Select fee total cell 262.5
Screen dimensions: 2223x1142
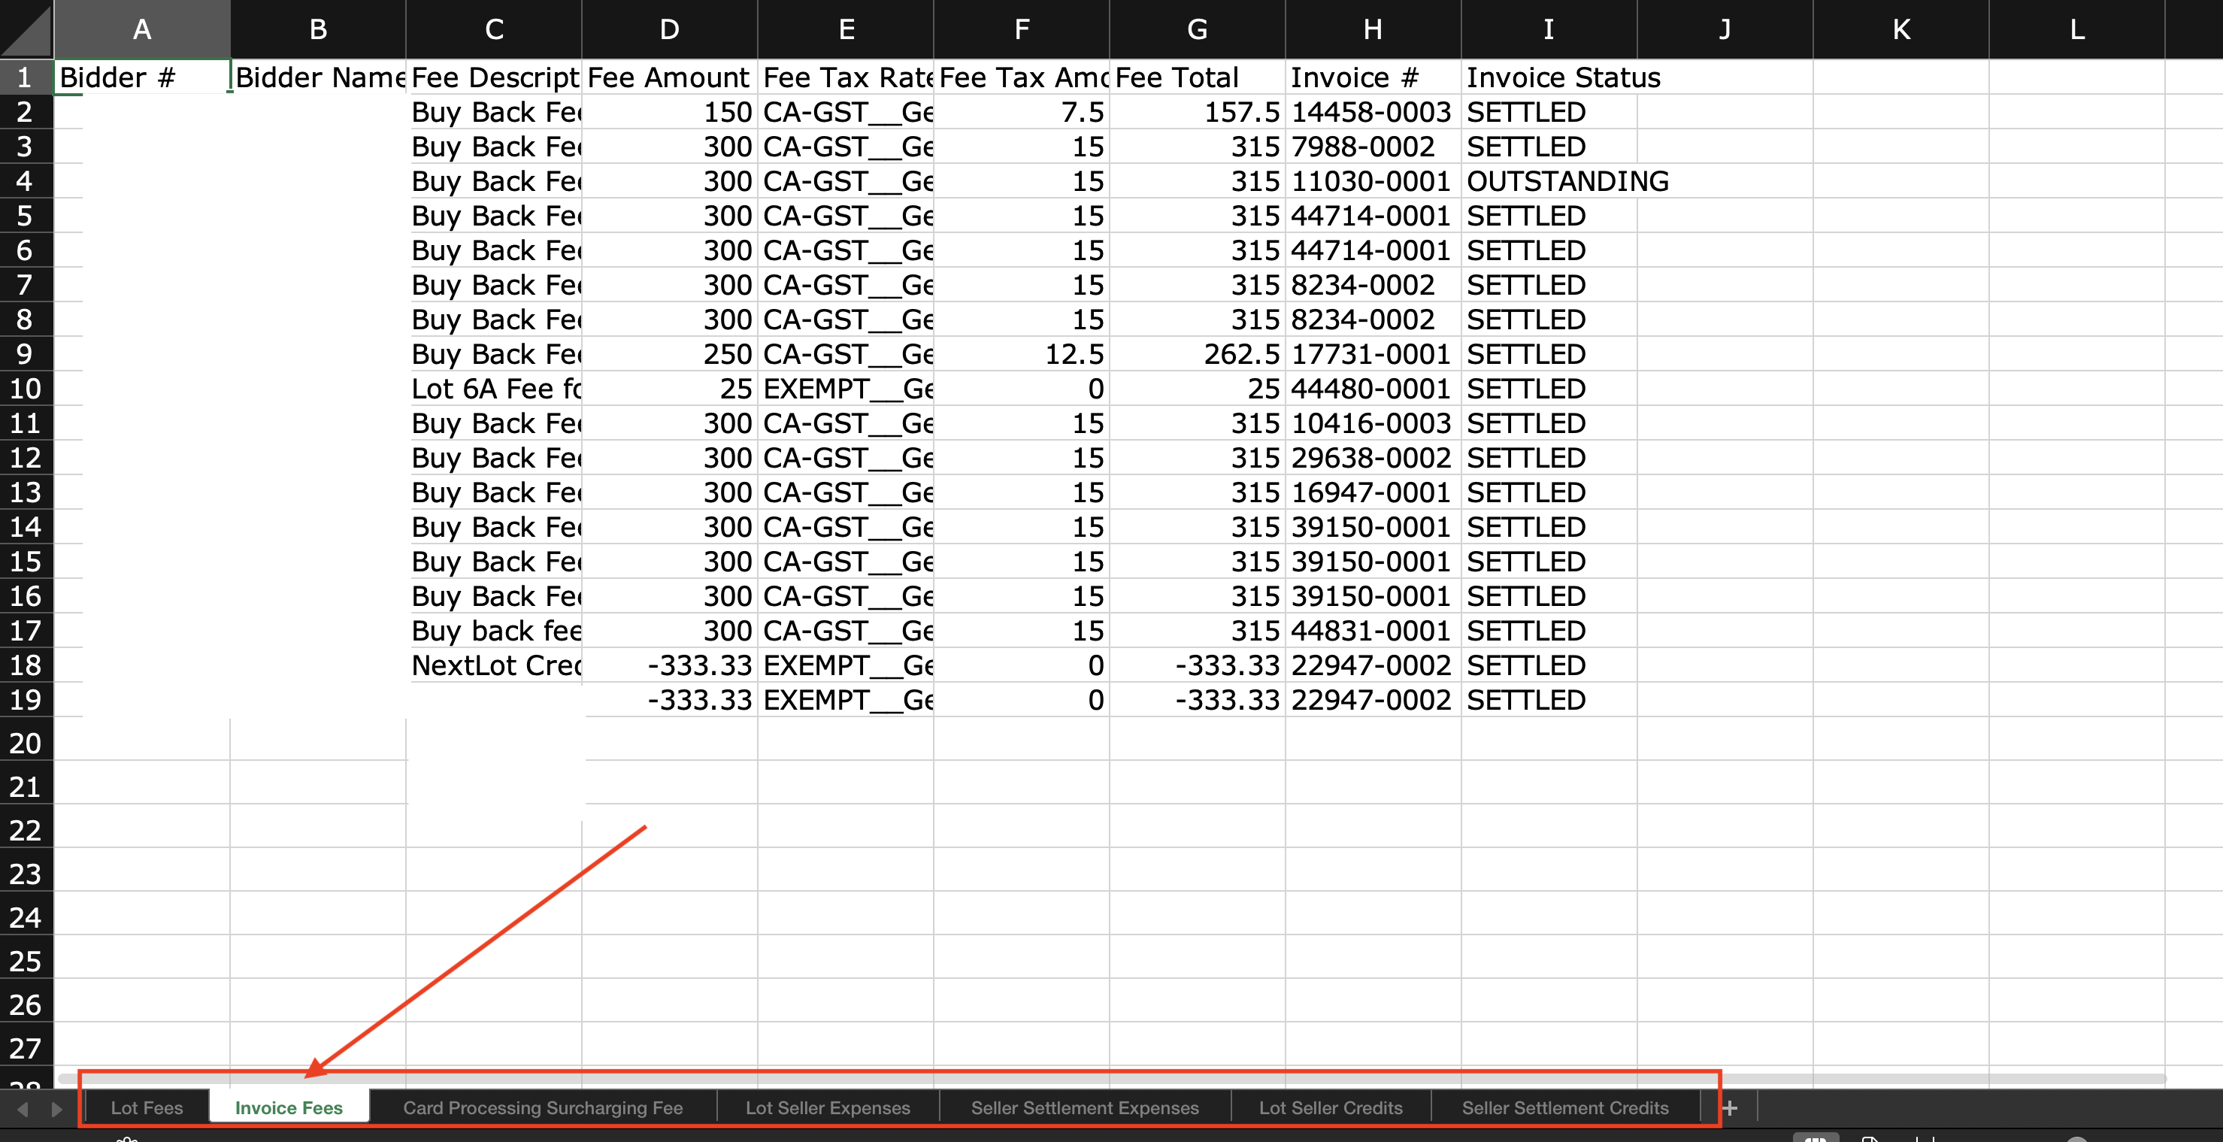(x=1197, y=354)
